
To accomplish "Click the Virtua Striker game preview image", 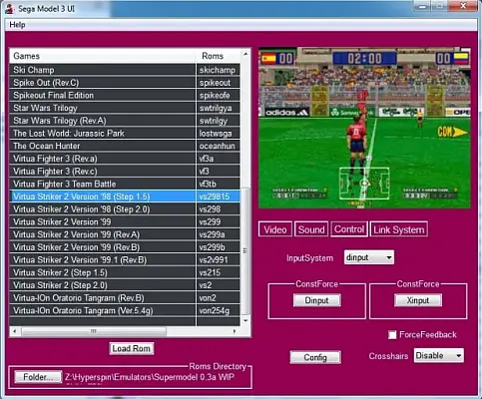I will (x=364, y=128).
